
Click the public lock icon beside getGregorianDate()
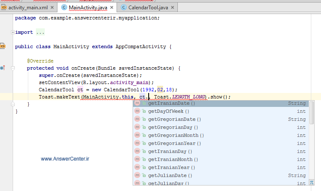144,119
